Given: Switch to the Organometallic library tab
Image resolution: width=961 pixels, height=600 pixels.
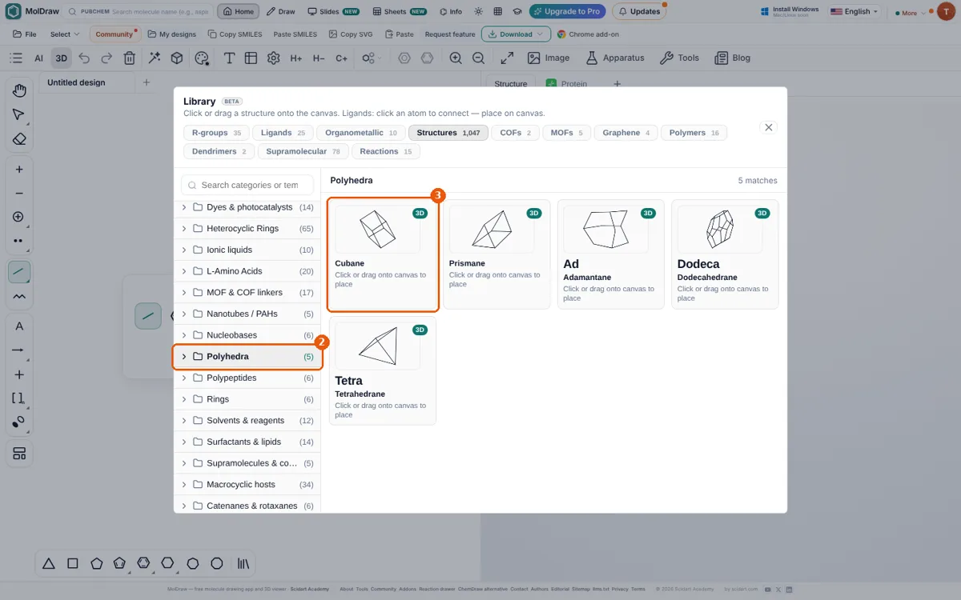Looking at the screenshot, I should [360, 133].
